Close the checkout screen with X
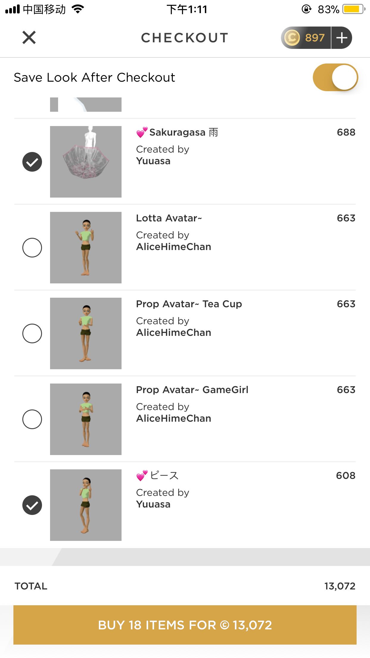Screen dimensions: 370x658 [29, 38]
